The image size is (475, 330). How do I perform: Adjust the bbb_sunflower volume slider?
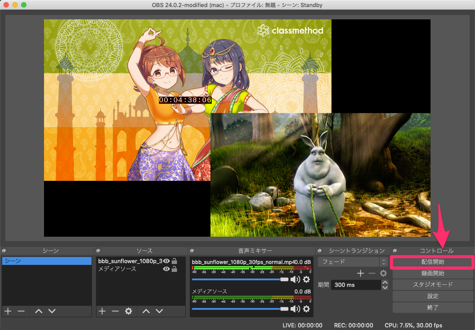(240, 279)
